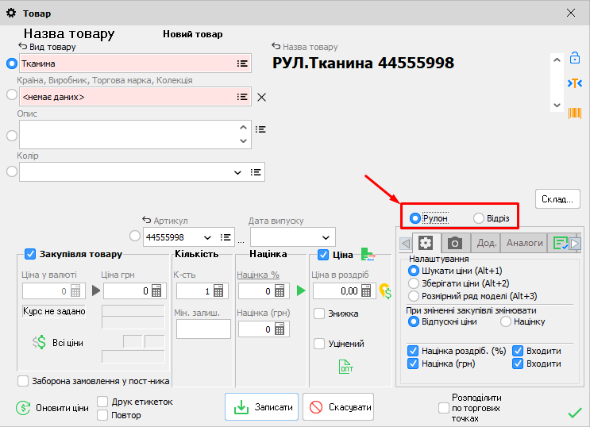Click the ОПТ wholesale price icon

click(x=346, y=367)
